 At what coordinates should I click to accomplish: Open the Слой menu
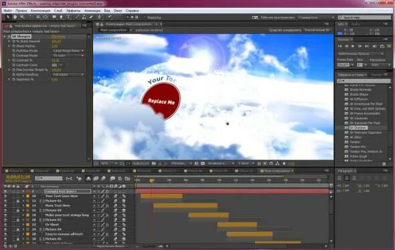58,11
